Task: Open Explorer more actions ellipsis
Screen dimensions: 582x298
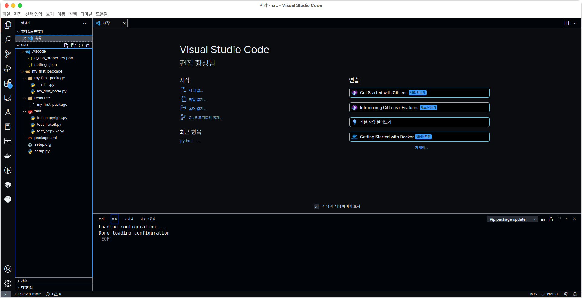Action: 85,23
